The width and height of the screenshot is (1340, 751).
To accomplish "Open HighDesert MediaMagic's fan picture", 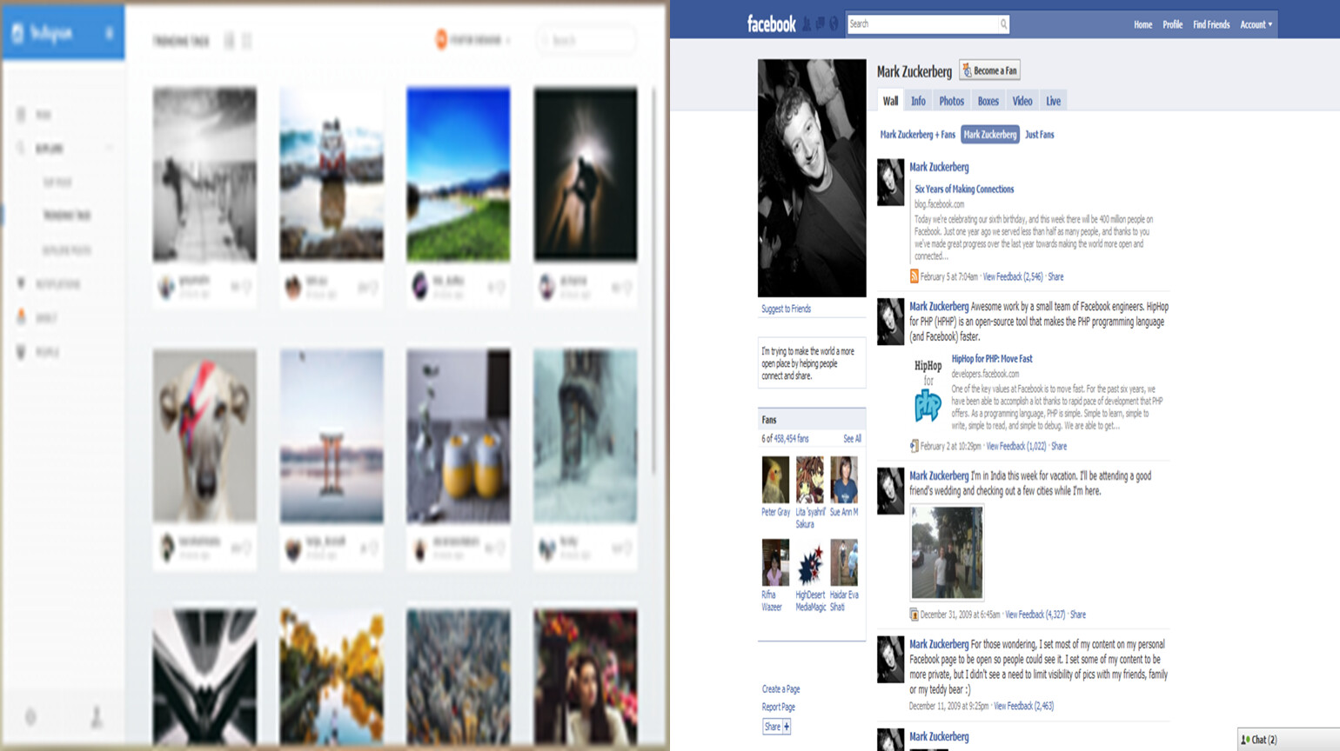I will point(810,562).
